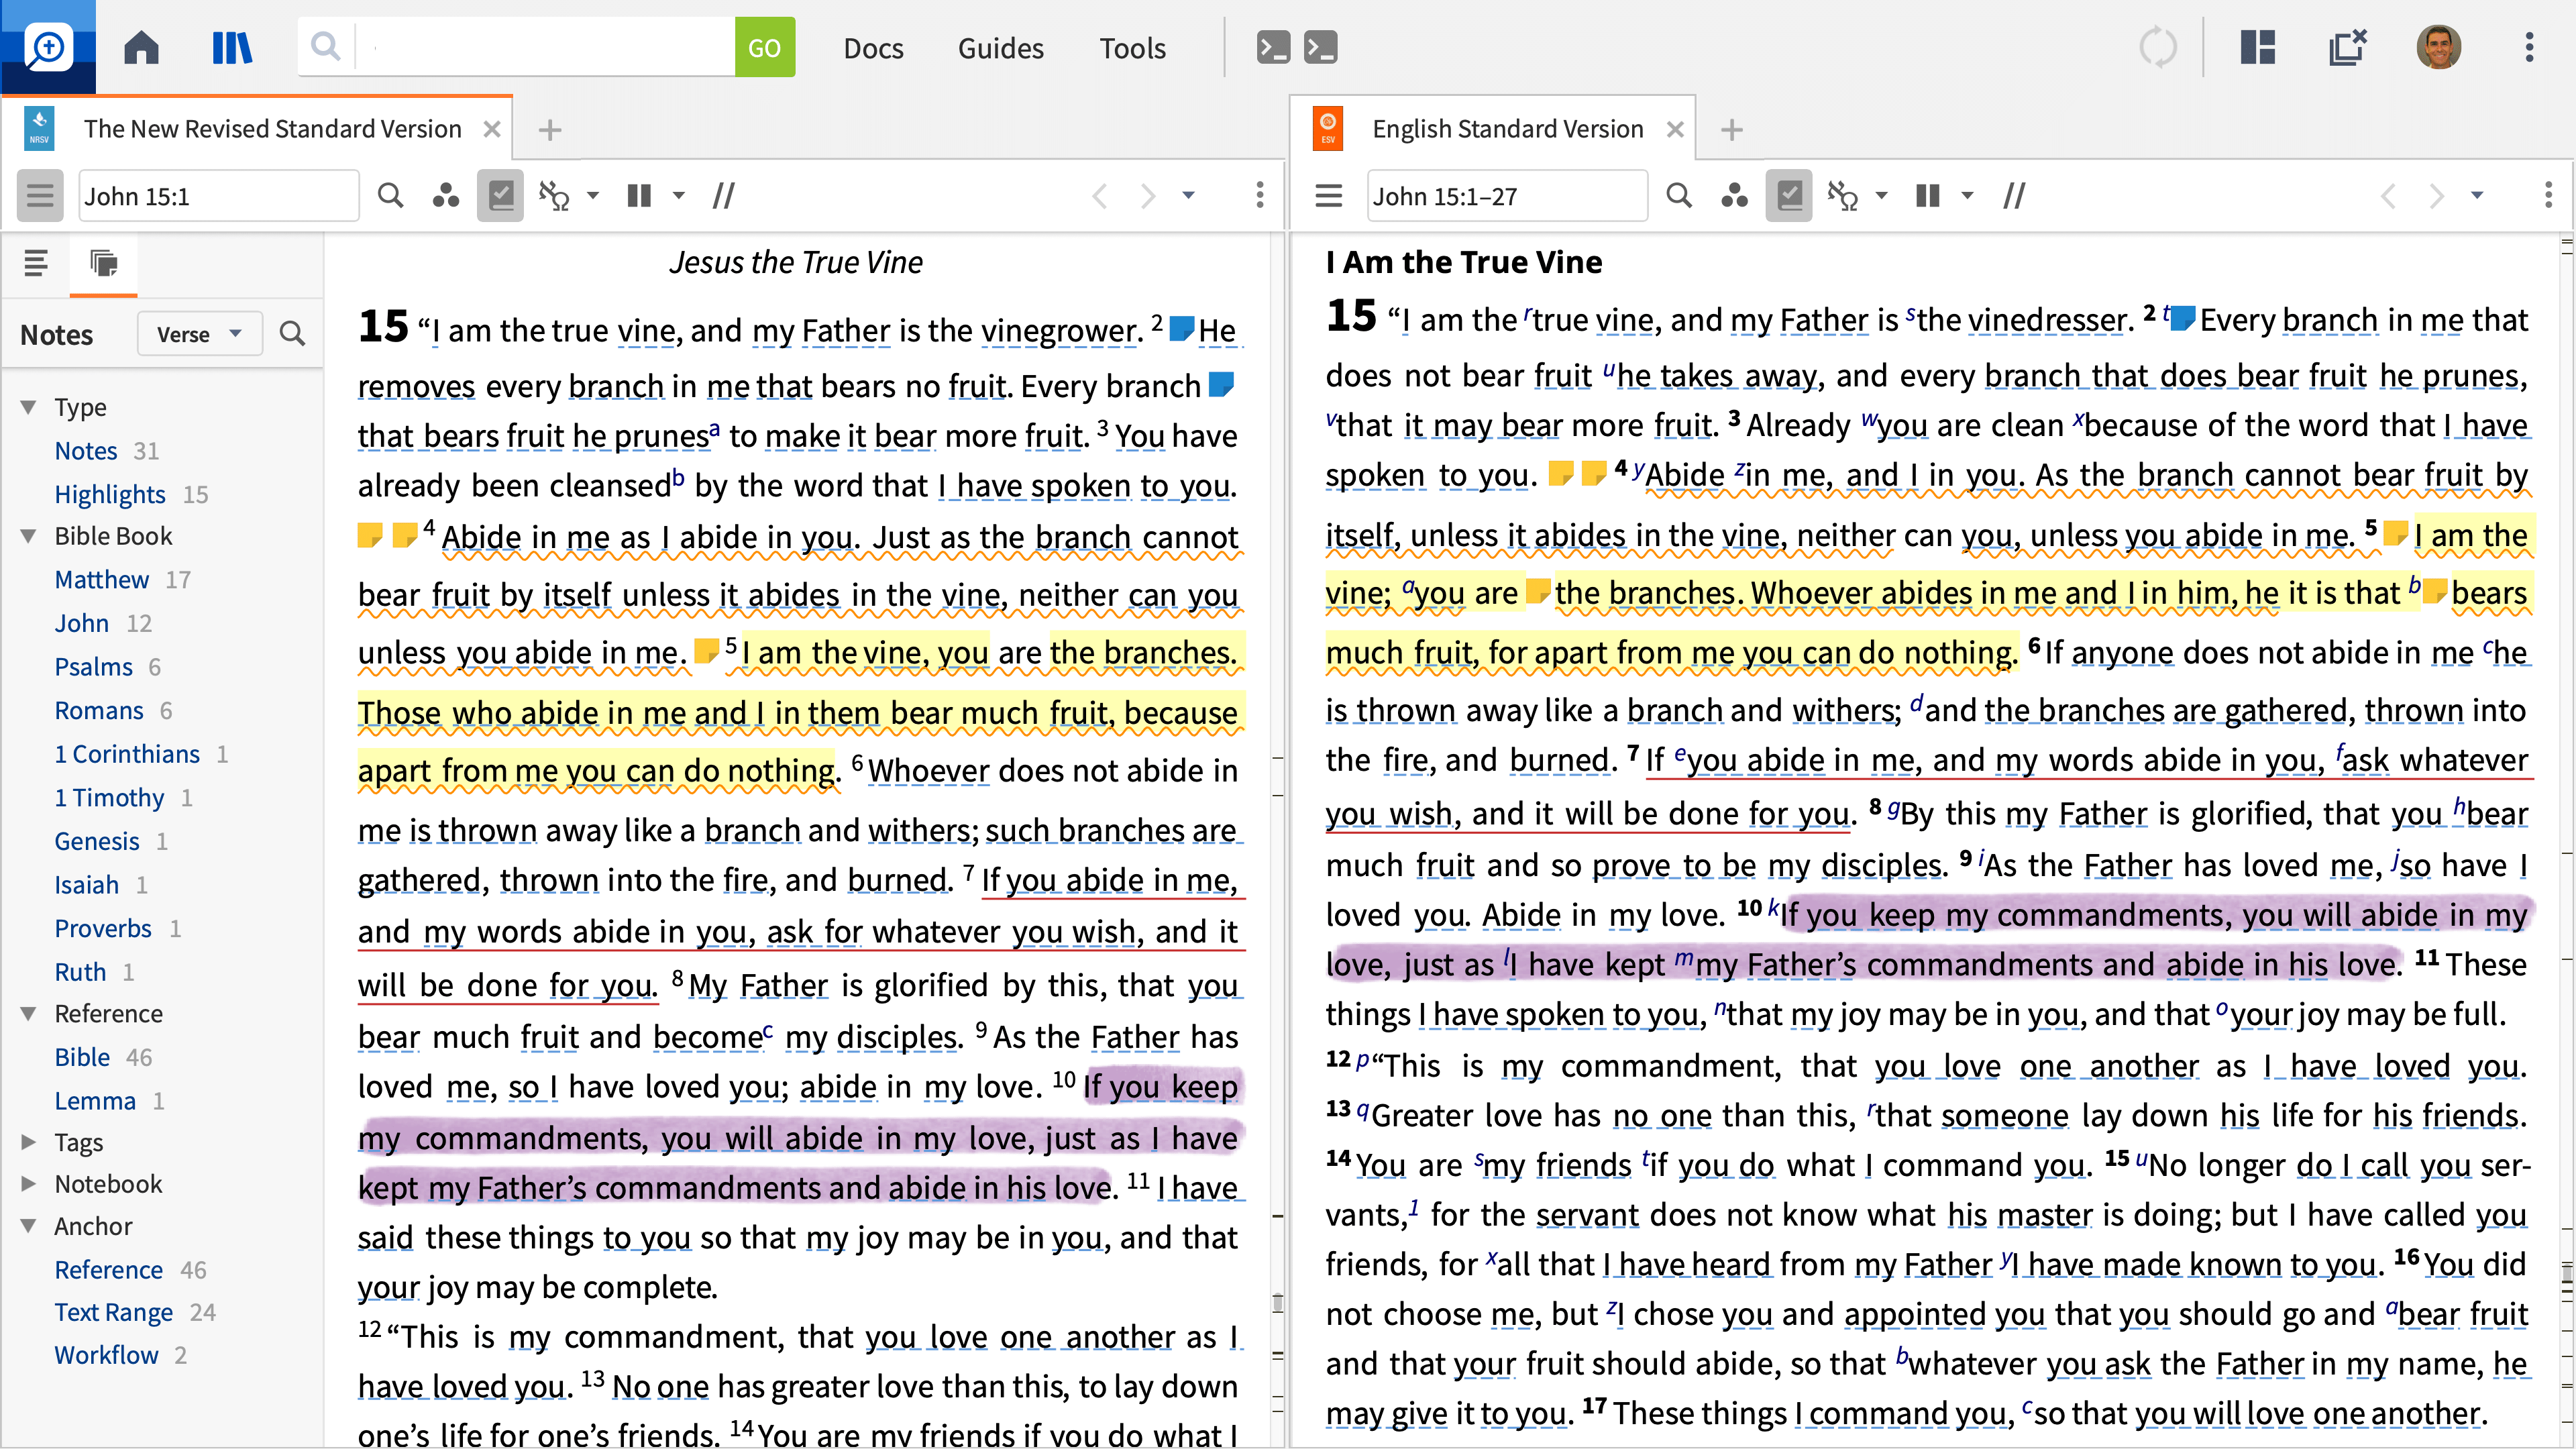Filter by Text Range anchor
Viewport: 2576px width, 1449px height.
[x=113, y=1313]
